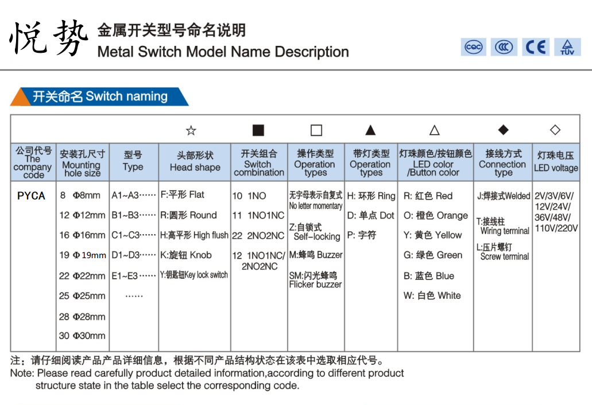Select lamp type 'D: 单点 Dot'

coord(371,216)
